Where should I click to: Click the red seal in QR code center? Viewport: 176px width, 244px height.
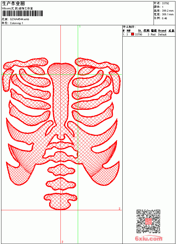pos(148,221)
